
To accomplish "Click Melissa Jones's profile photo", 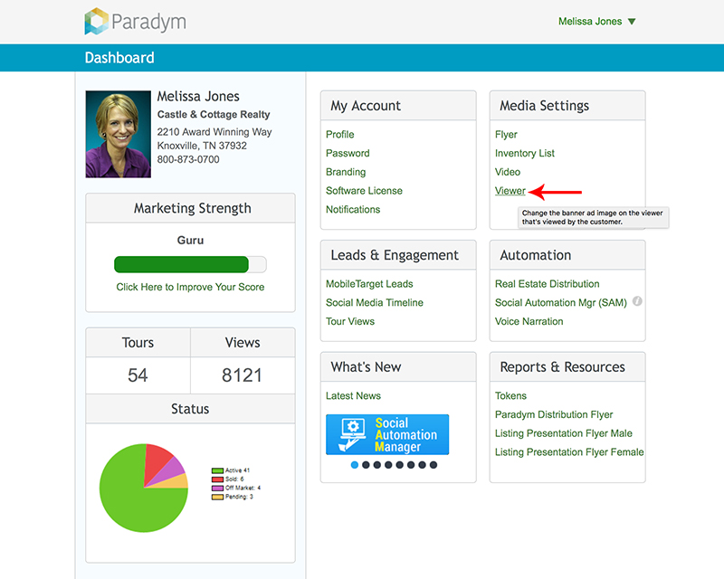I will tap(119, 134).
